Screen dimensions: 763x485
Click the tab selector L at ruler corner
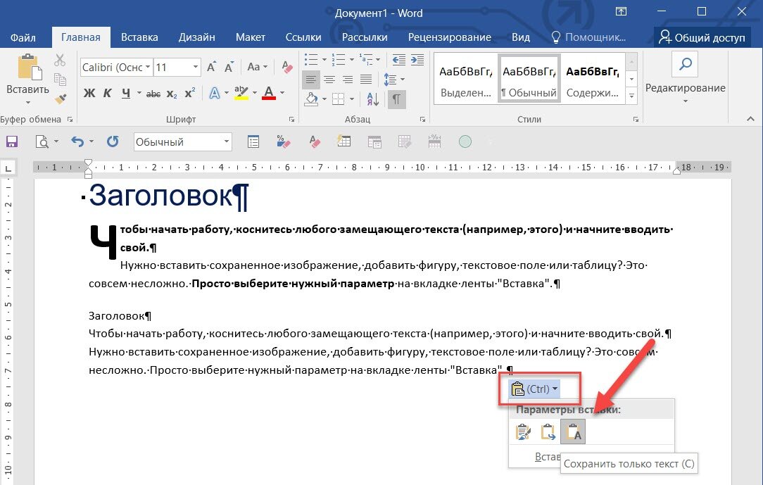point(8,168)
